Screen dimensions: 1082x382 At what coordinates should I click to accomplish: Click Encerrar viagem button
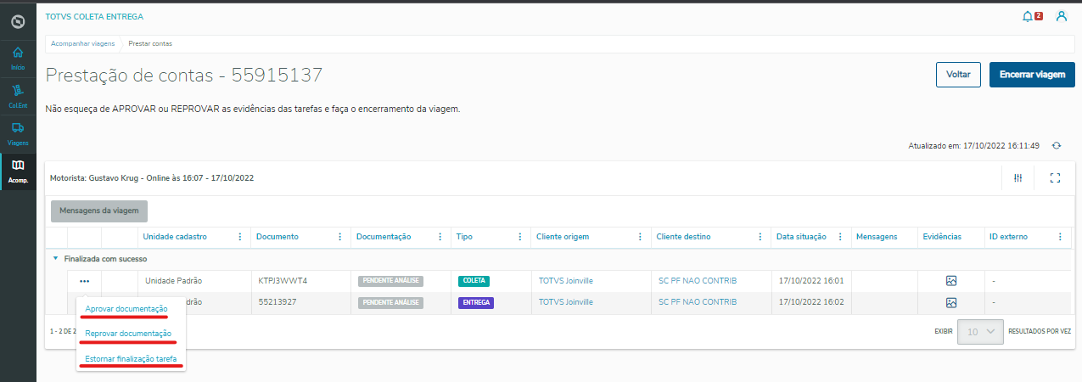click(1032, 75)
